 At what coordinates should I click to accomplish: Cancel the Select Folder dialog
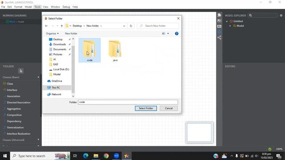click(x=169, y=108)
